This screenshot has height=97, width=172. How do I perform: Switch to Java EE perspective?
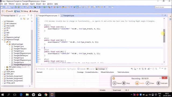pyautogui.click(x=9, y=11)
